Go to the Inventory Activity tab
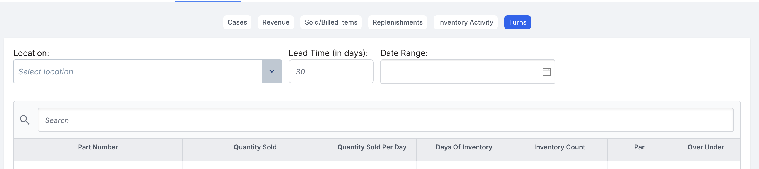The width and height of the screenshot is (759, 169). pyautogui.click(x=465, y=22)
